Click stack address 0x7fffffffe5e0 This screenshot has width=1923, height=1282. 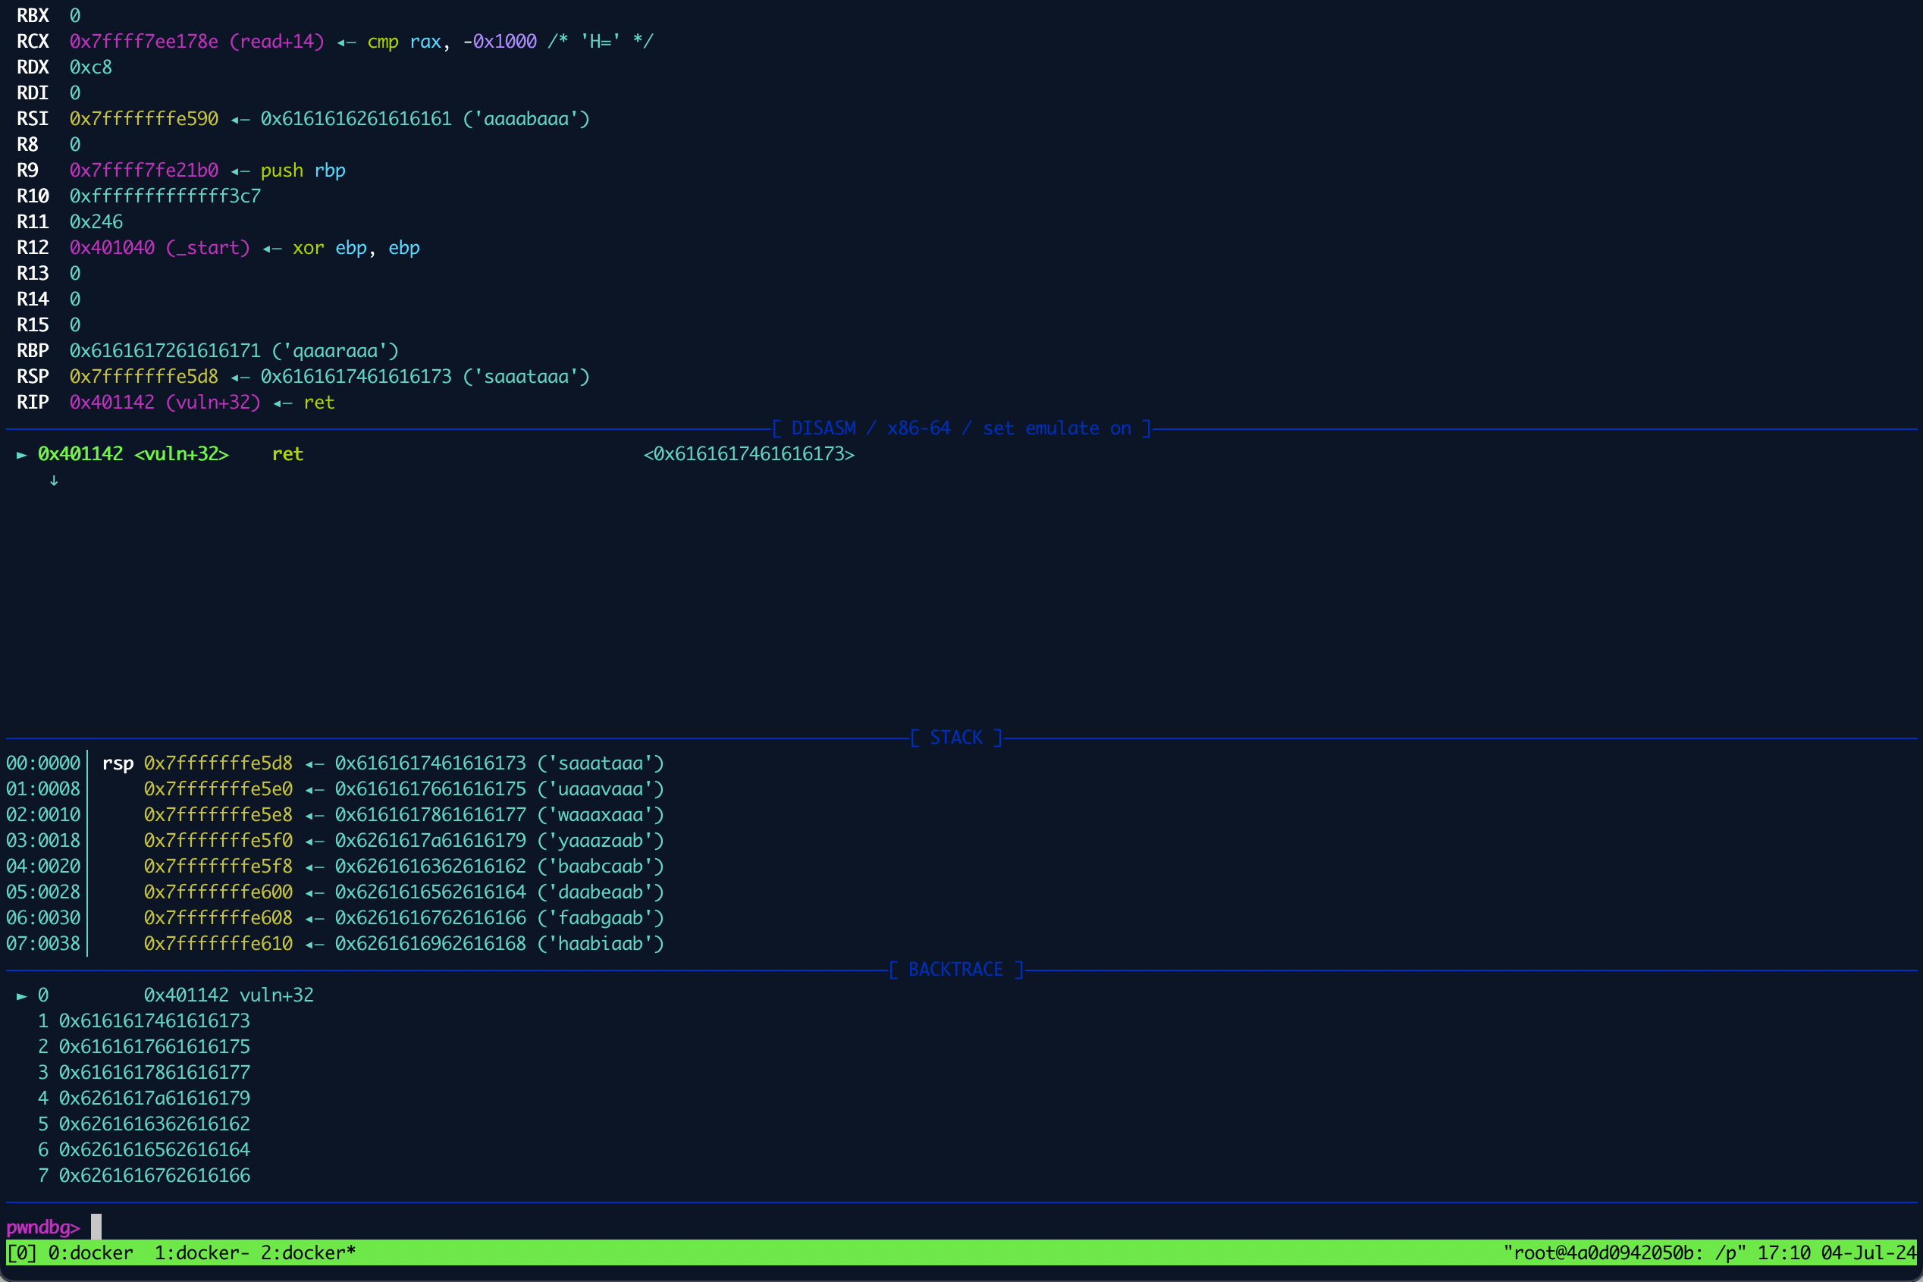218,789
